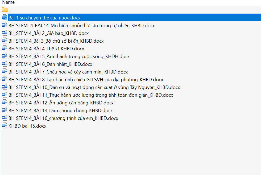The width and height of the screenshot is (261, 175).
Task: Select BÀI 10 Dân cư vùng Tây Nguyên file
Action: pos(94,87)
